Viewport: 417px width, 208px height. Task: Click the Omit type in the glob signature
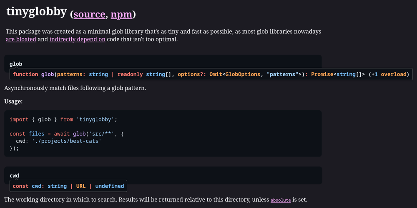point(215,74)
